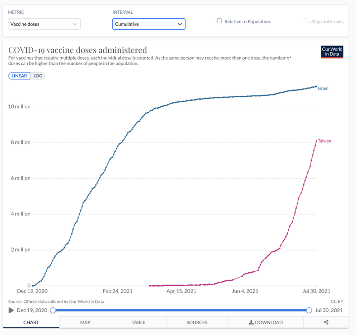
Task: Click the timeline end handle at Jul 30, 2021
Action: coord(309,310)
